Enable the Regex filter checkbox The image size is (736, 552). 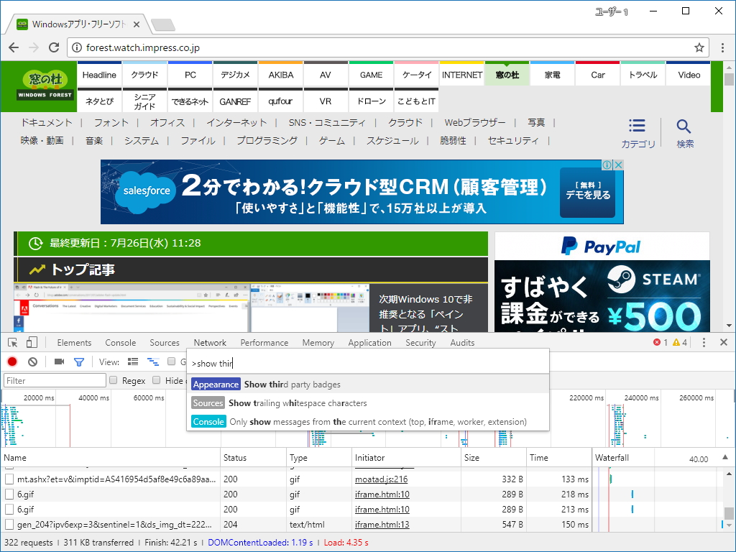(114, 379)
